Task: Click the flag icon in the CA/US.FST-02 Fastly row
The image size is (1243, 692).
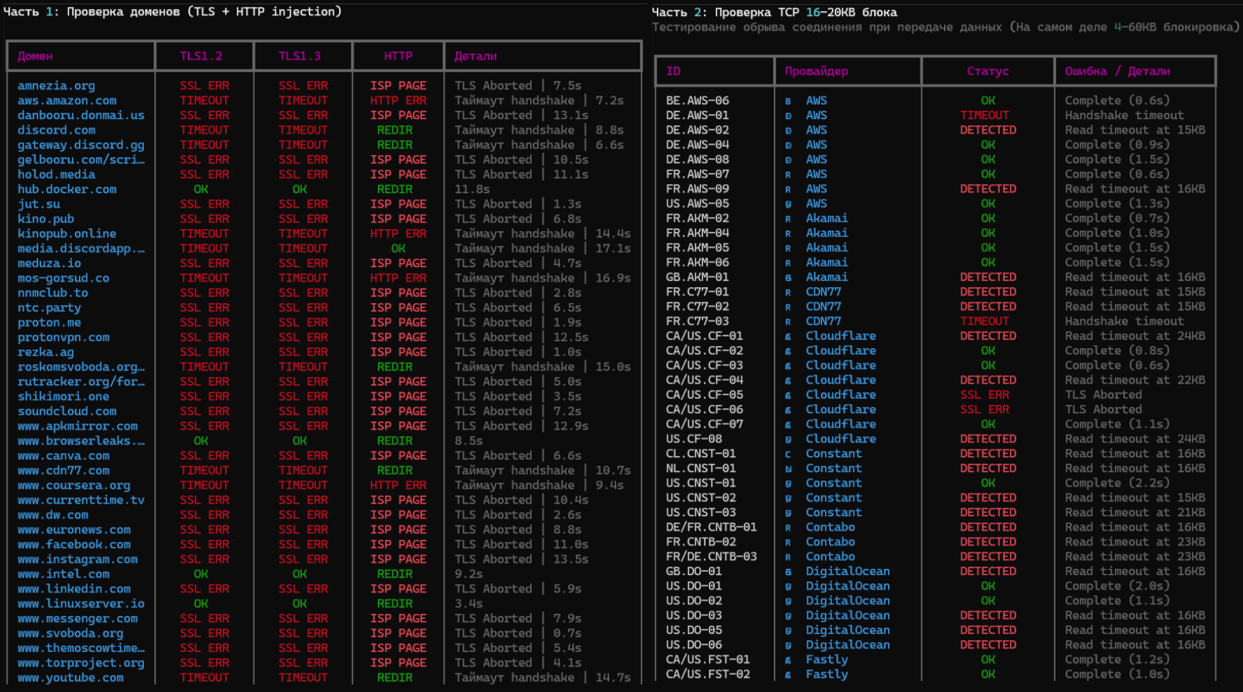Action: 788,675
